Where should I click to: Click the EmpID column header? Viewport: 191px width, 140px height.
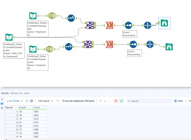tap(25, 107)
